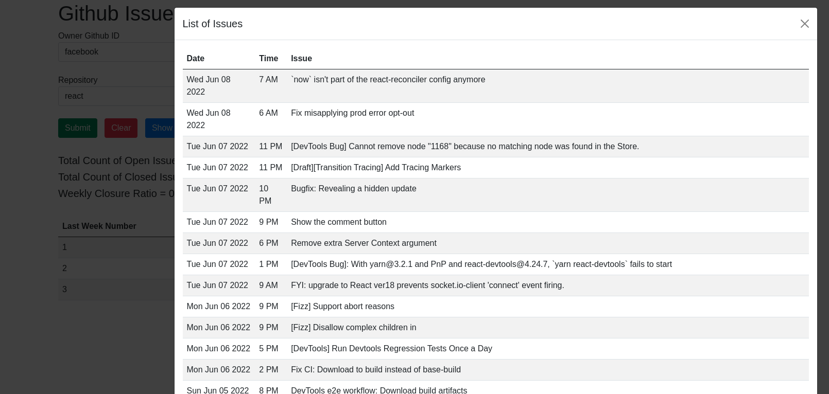Click the 'Repository' label
This screenshot has height=394, width=829.
click(78, 80)
